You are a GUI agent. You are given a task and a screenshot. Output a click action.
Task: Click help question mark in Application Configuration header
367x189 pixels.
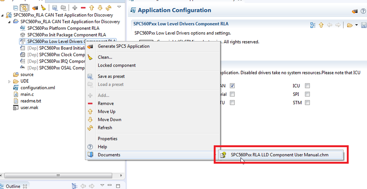(363, 11)
